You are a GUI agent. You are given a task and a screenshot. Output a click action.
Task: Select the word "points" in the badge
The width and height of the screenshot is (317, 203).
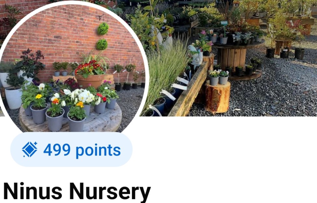[x=98, y=151]
